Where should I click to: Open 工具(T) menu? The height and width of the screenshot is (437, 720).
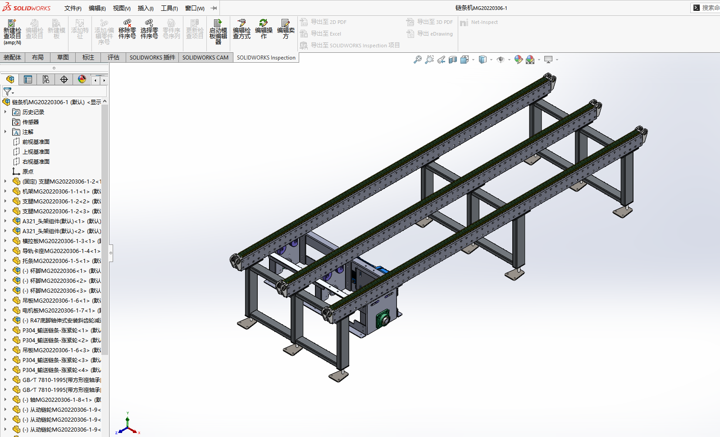point(169,8)
